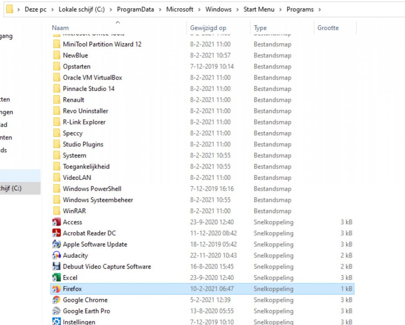This screenshot has width=405, height=325.
Task: Click the Programs breadcrumb segment
Action: coord(300,10)
